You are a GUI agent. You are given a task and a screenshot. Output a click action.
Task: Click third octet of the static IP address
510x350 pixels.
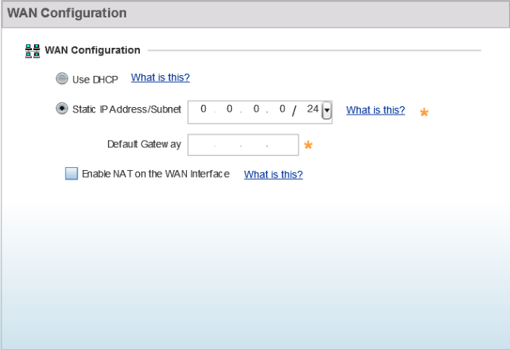click(x=256, y=109)
